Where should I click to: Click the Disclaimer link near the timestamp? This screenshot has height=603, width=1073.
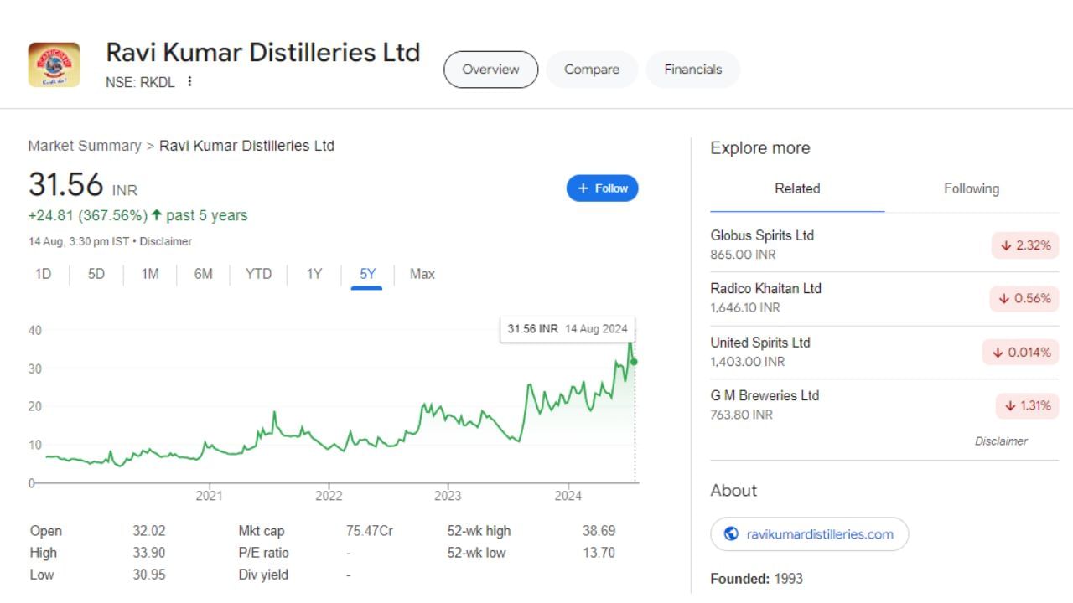point(166,241)
